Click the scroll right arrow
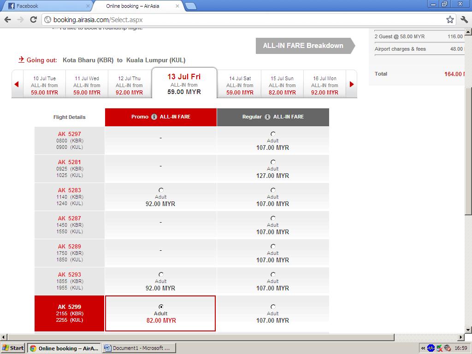Viewport: 472px width, 354px height. 461,337
